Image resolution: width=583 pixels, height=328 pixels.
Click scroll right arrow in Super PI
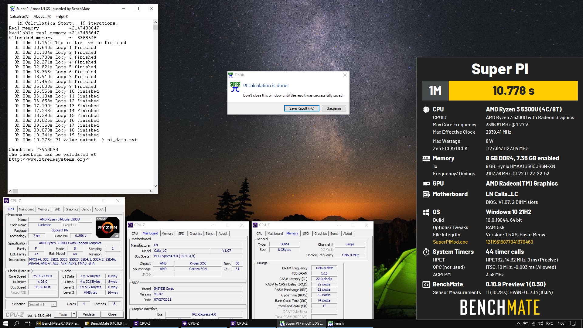click(150, 191)
